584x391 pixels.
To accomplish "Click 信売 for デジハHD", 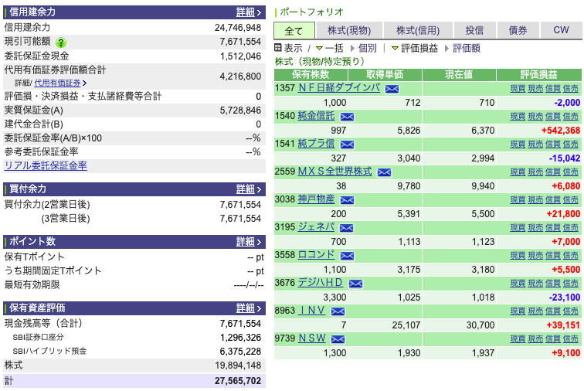I will pos(570,284).
